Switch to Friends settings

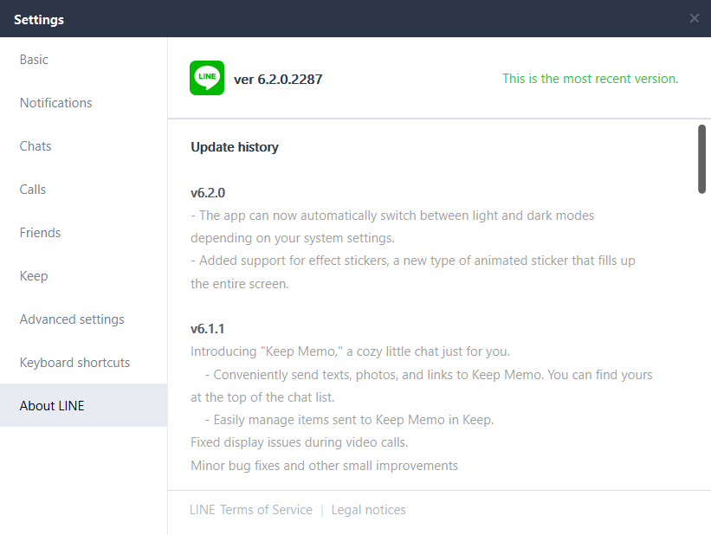pos(84,233)
